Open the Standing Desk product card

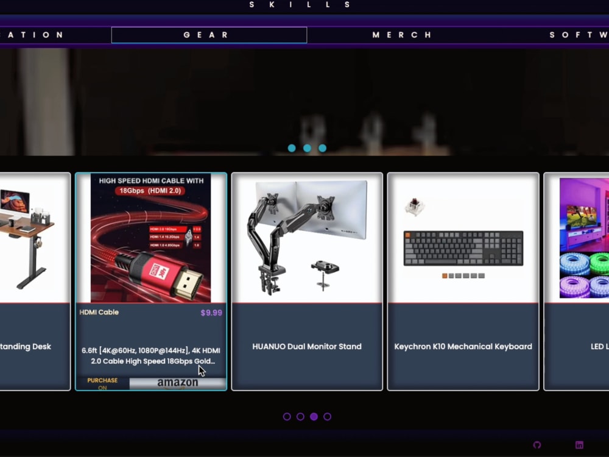[35, 282]
